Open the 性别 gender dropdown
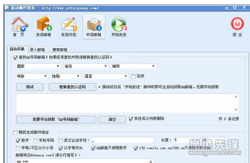250x163 pixels. point(66,76)
